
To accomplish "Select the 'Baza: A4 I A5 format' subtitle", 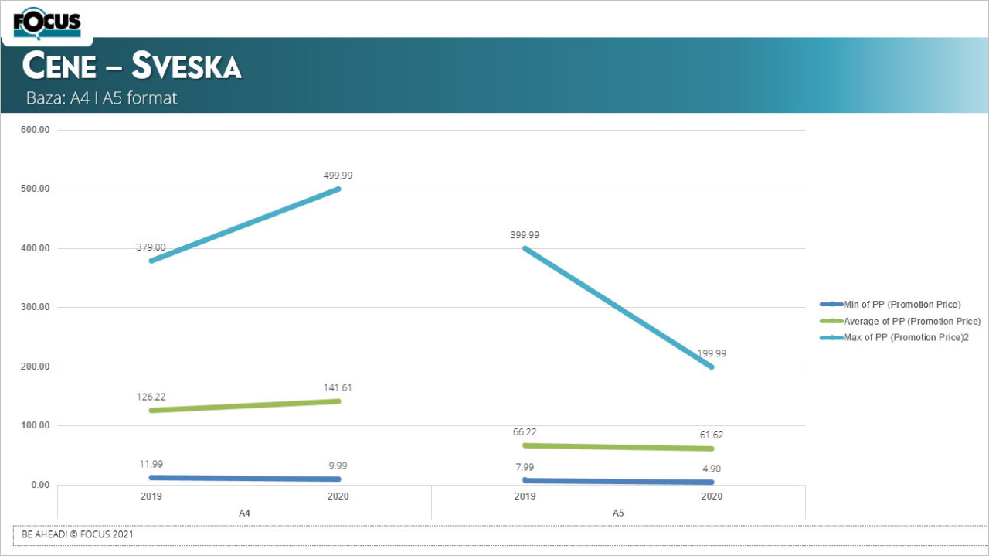I will click(102, 98).
